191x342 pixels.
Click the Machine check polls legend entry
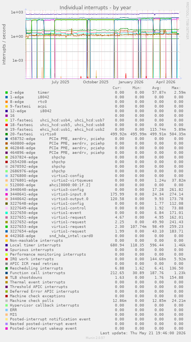[x=32, y=301]
